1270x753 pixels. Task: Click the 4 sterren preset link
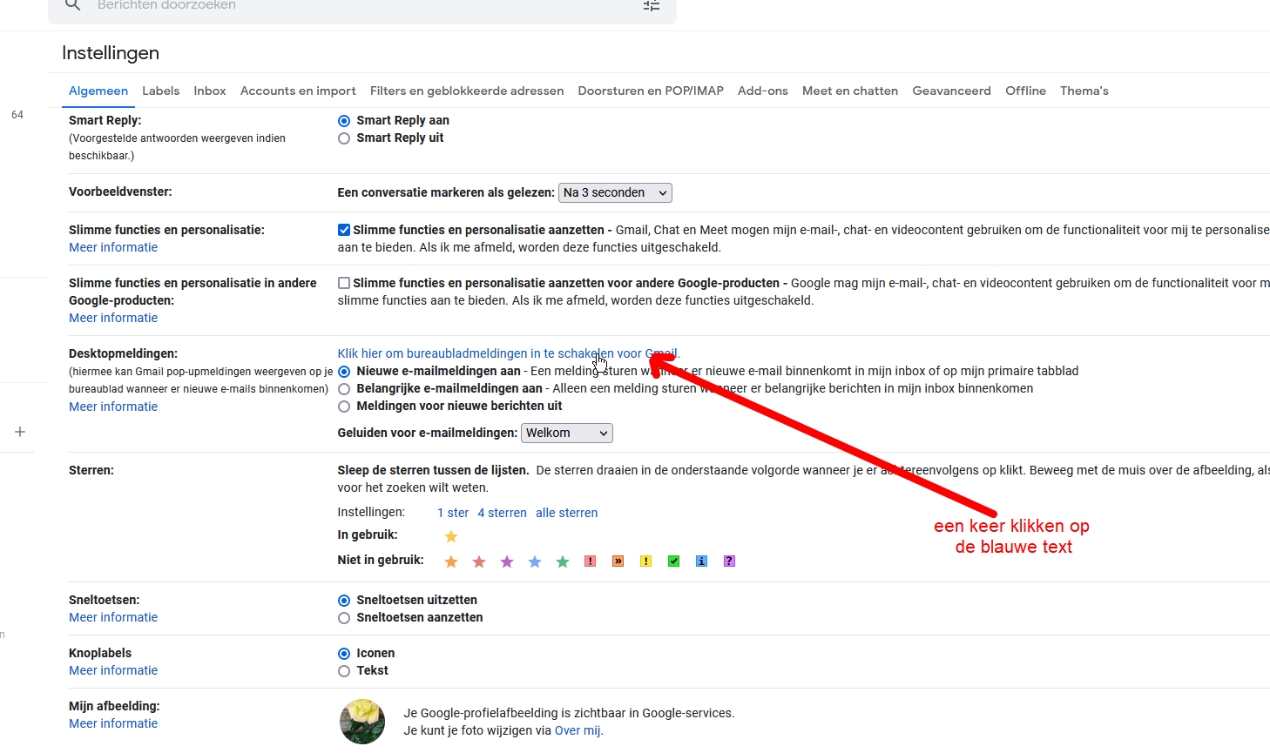(x=502, y=513)
